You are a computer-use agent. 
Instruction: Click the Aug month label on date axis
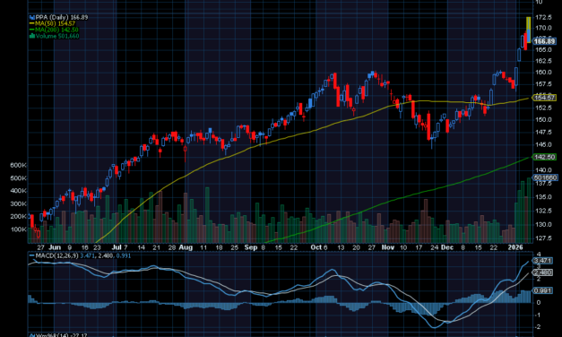tap(186, 247)
